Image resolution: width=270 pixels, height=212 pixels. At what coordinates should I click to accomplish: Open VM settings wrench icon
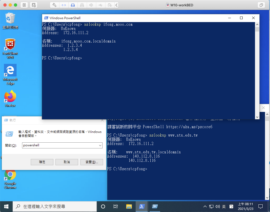pyautogui.click(x=54, y=5)
